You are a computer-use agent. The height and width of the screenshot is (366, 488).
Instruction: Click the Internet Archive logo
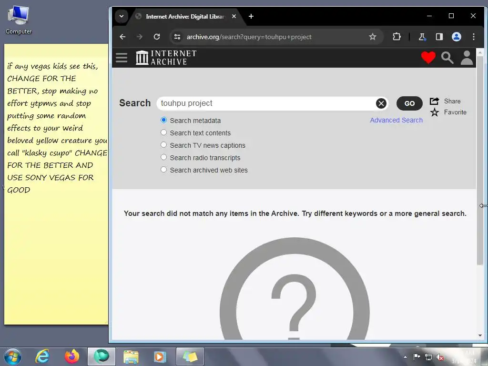coord(166,58)
